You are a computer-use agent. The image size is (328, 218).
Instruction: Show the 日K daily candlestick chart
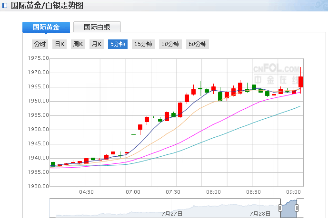[x=59, y=44]
